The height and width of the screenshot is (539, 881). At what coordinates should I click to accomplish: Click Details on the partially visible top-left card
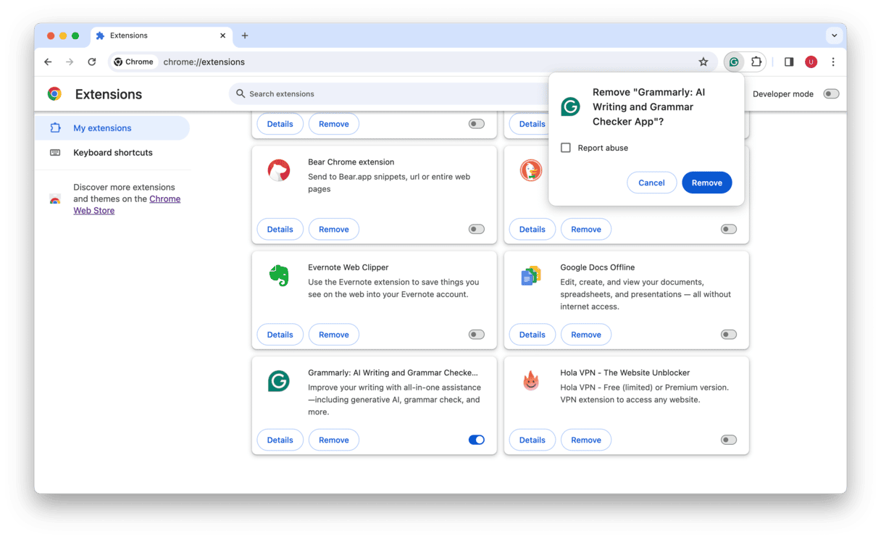280,124
